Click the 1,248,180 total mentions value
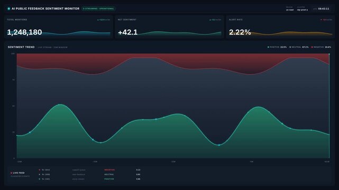Screen dimensions: 339x190 24,32
